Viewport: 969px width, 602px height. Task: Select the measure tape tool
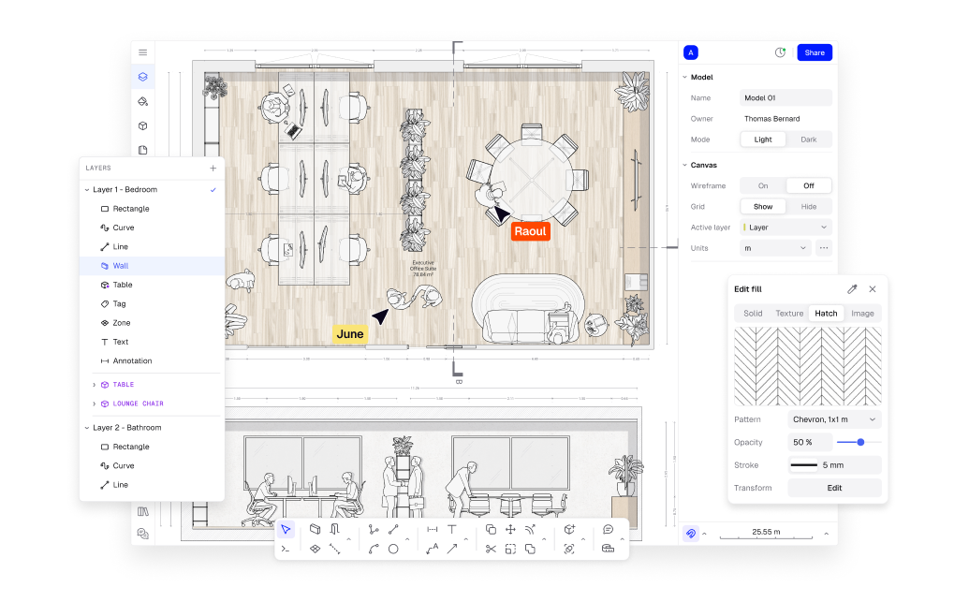tap(608, 550)
